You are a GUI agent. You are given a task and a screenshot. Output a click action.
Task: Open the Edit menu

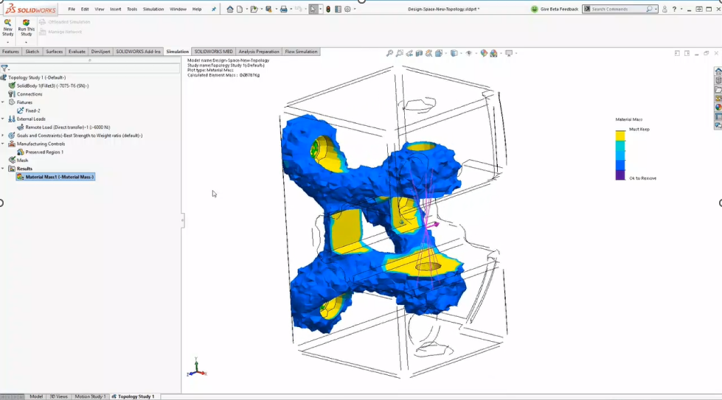pyautogui.click(x=86, y=9)
